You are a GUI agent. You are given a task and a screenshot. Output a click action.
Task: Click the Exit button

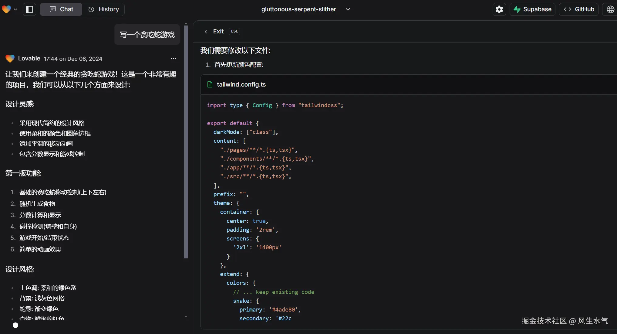(x=218, y=32)
